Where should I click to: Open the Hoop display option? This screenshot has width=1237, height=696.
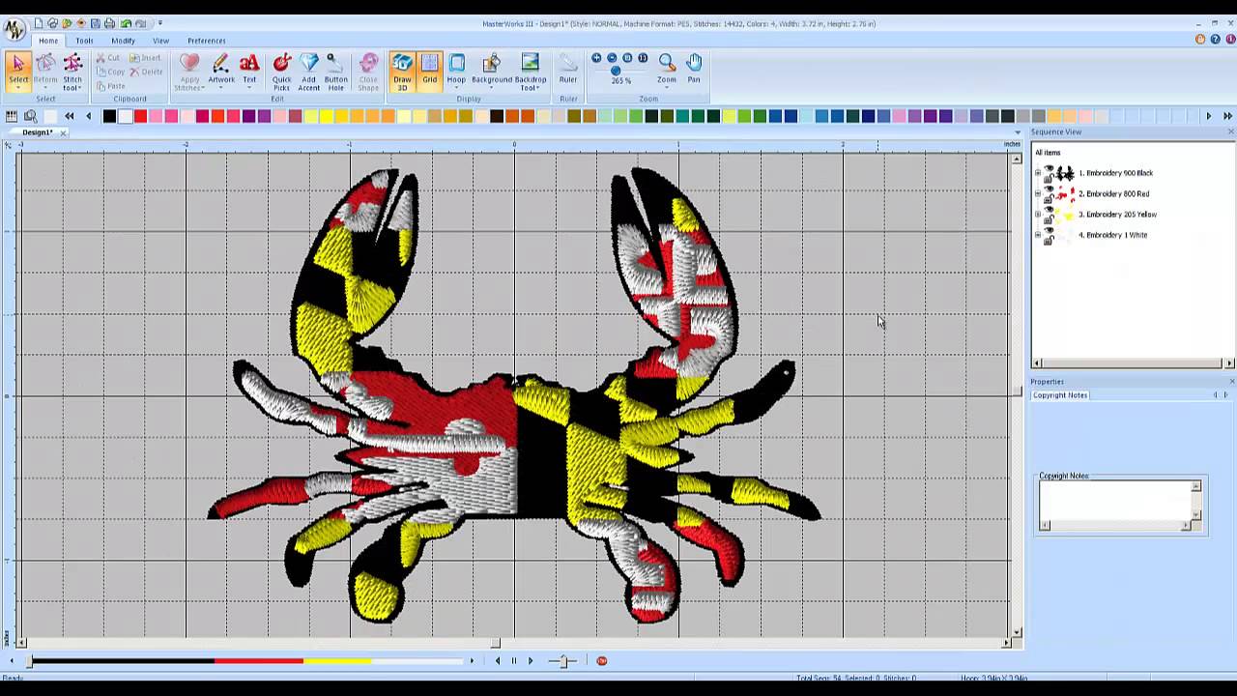[456, 70]
